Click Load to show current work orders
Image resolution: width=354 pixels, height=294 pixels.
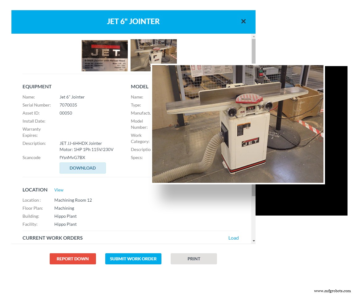(x=233, y=238)
